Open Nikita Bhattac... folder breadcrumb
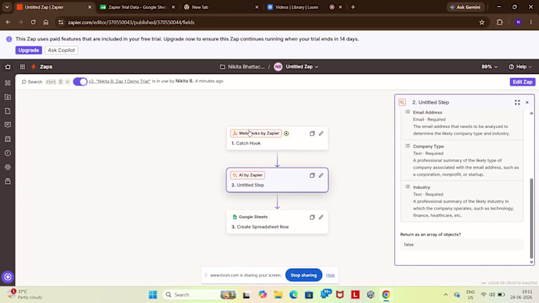 tap(243, 67)
